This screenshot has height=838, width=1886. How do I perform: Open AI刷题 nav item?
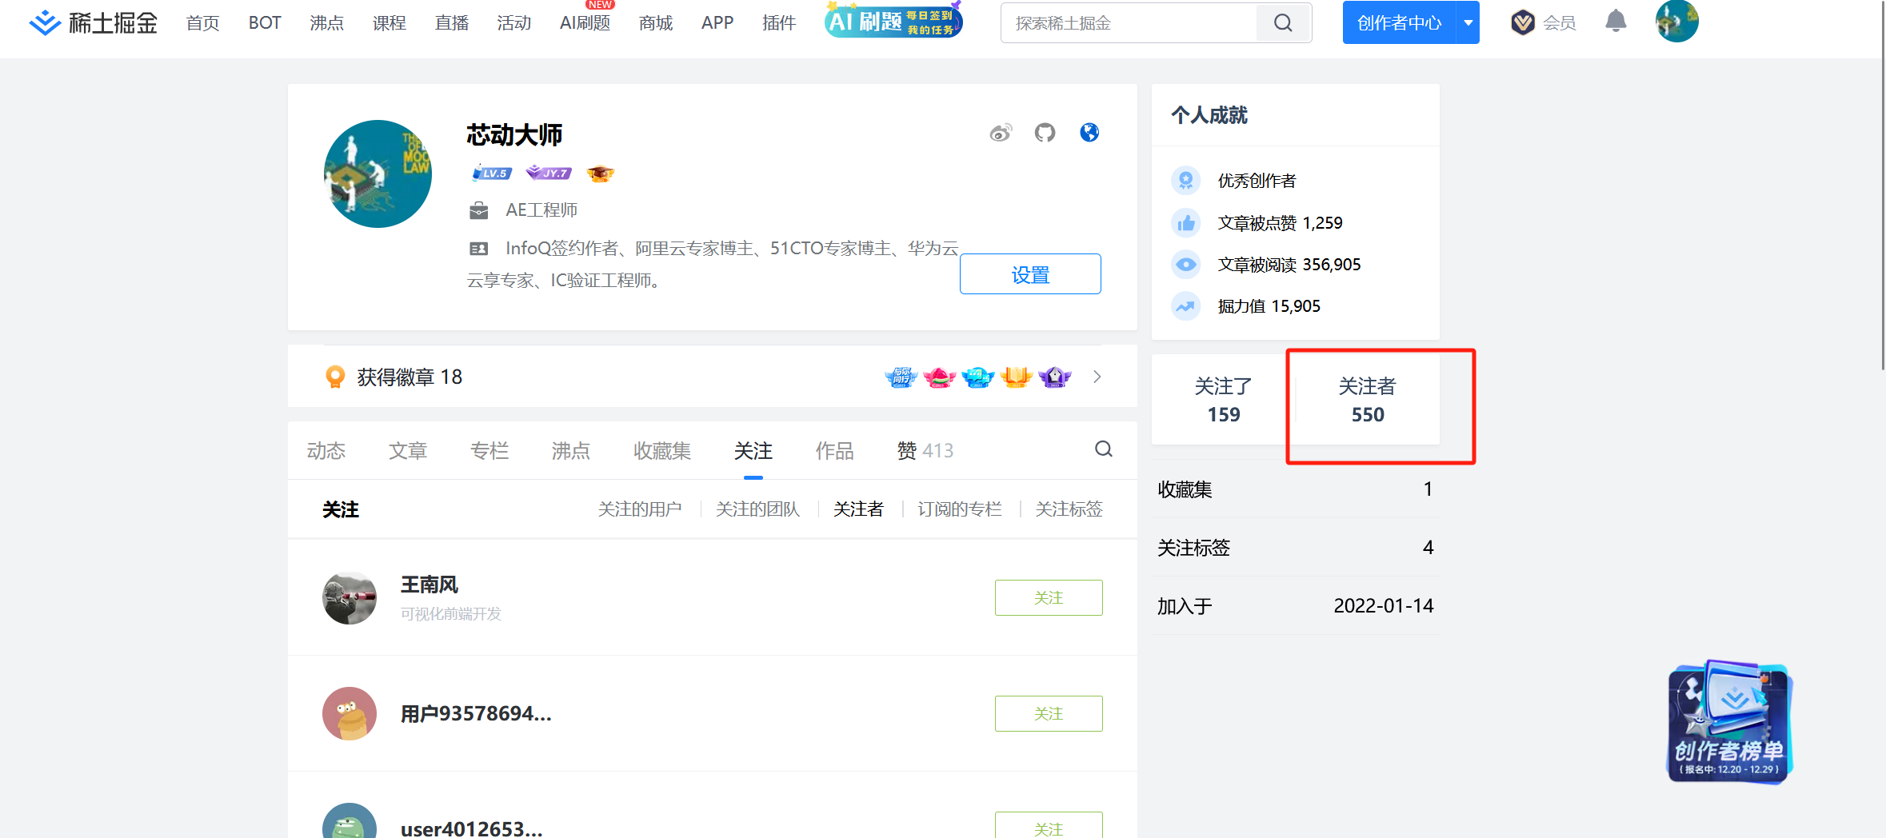click(585, 22)
